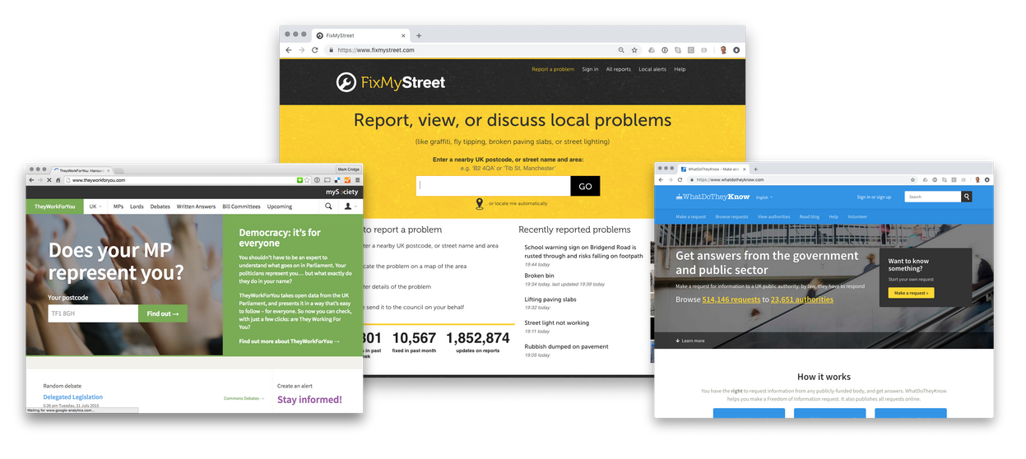
Task: Open Lords on TheyWorkForYou navigation
Action: pos(137,206)
